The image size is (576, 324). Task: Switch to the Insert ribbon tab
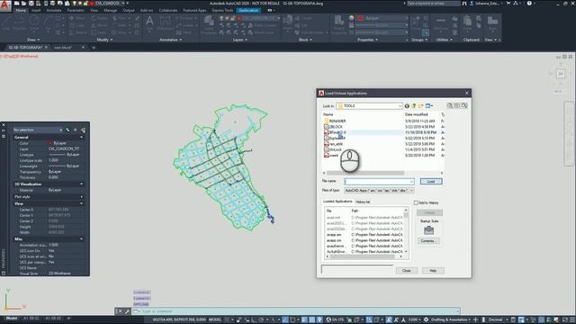click(x=36, y=10)
